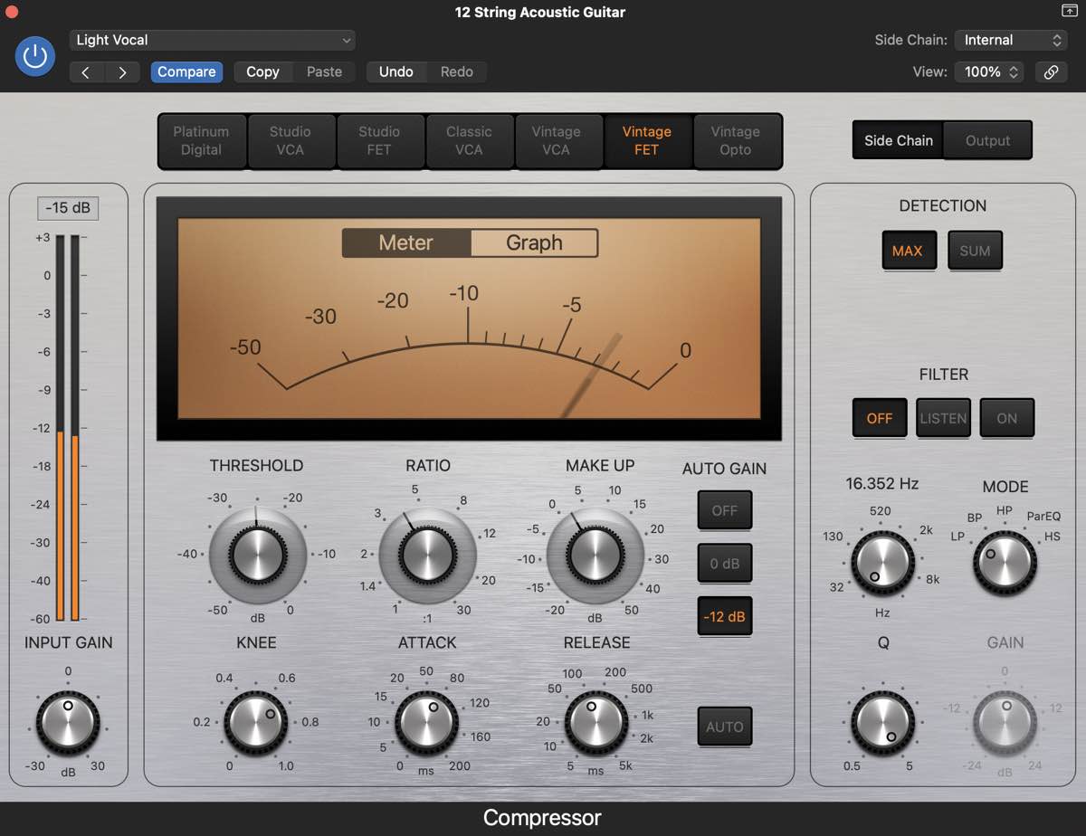
Task: Turn the side chain filter ON
Action: (x=1006, y=418)
